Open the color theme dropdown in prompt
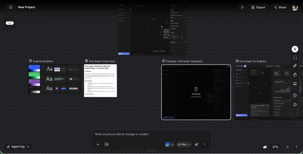 click(x=169, y=145)
